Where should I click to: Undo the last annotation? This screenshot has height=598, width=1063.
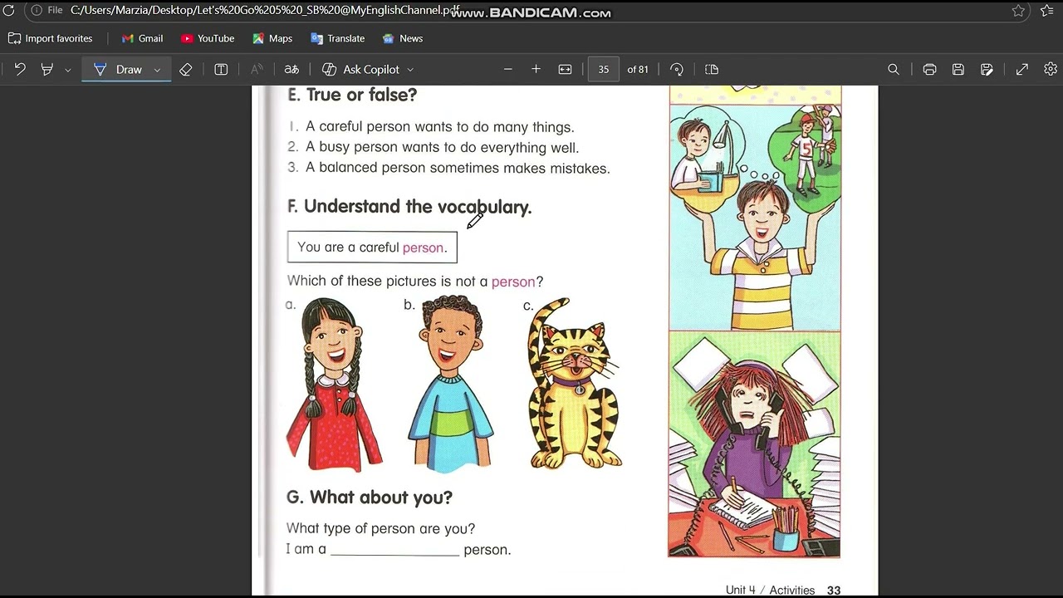(x=20, y=70)
